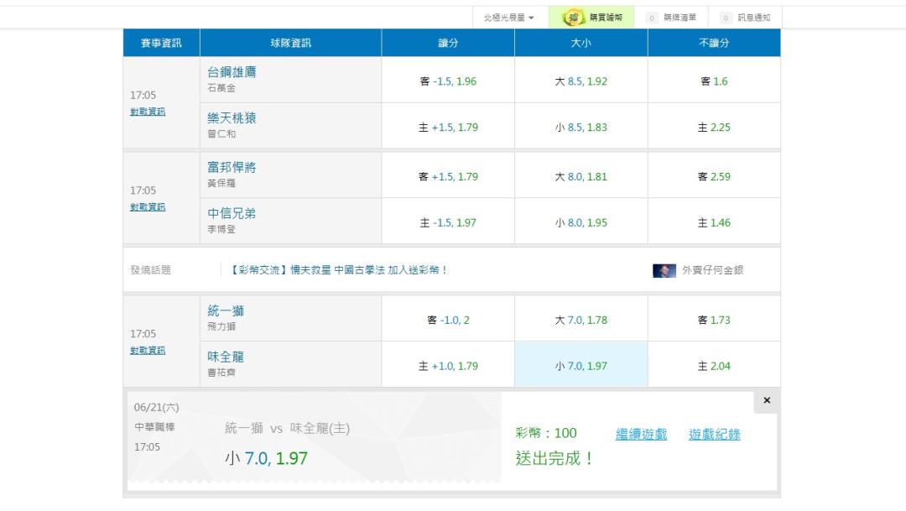Click the 大小 column header

(x=581, y=43)
